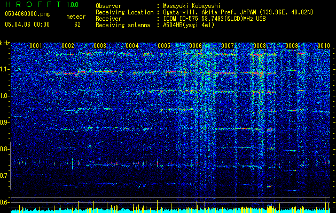The height and width of the screenshot is (213, 336).
Task: Click the Ogata-vill. Akita-Pref. JAPAN receiving location line
Action: [x=238, y=13]
